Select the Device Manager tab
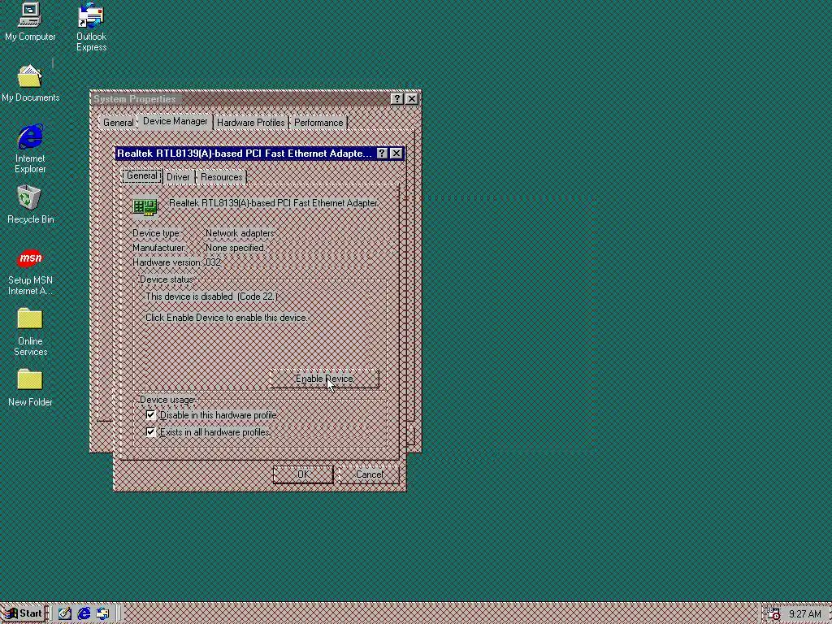Image resolution: width=832 pixels, height=624 pixels. coord(175,122)
